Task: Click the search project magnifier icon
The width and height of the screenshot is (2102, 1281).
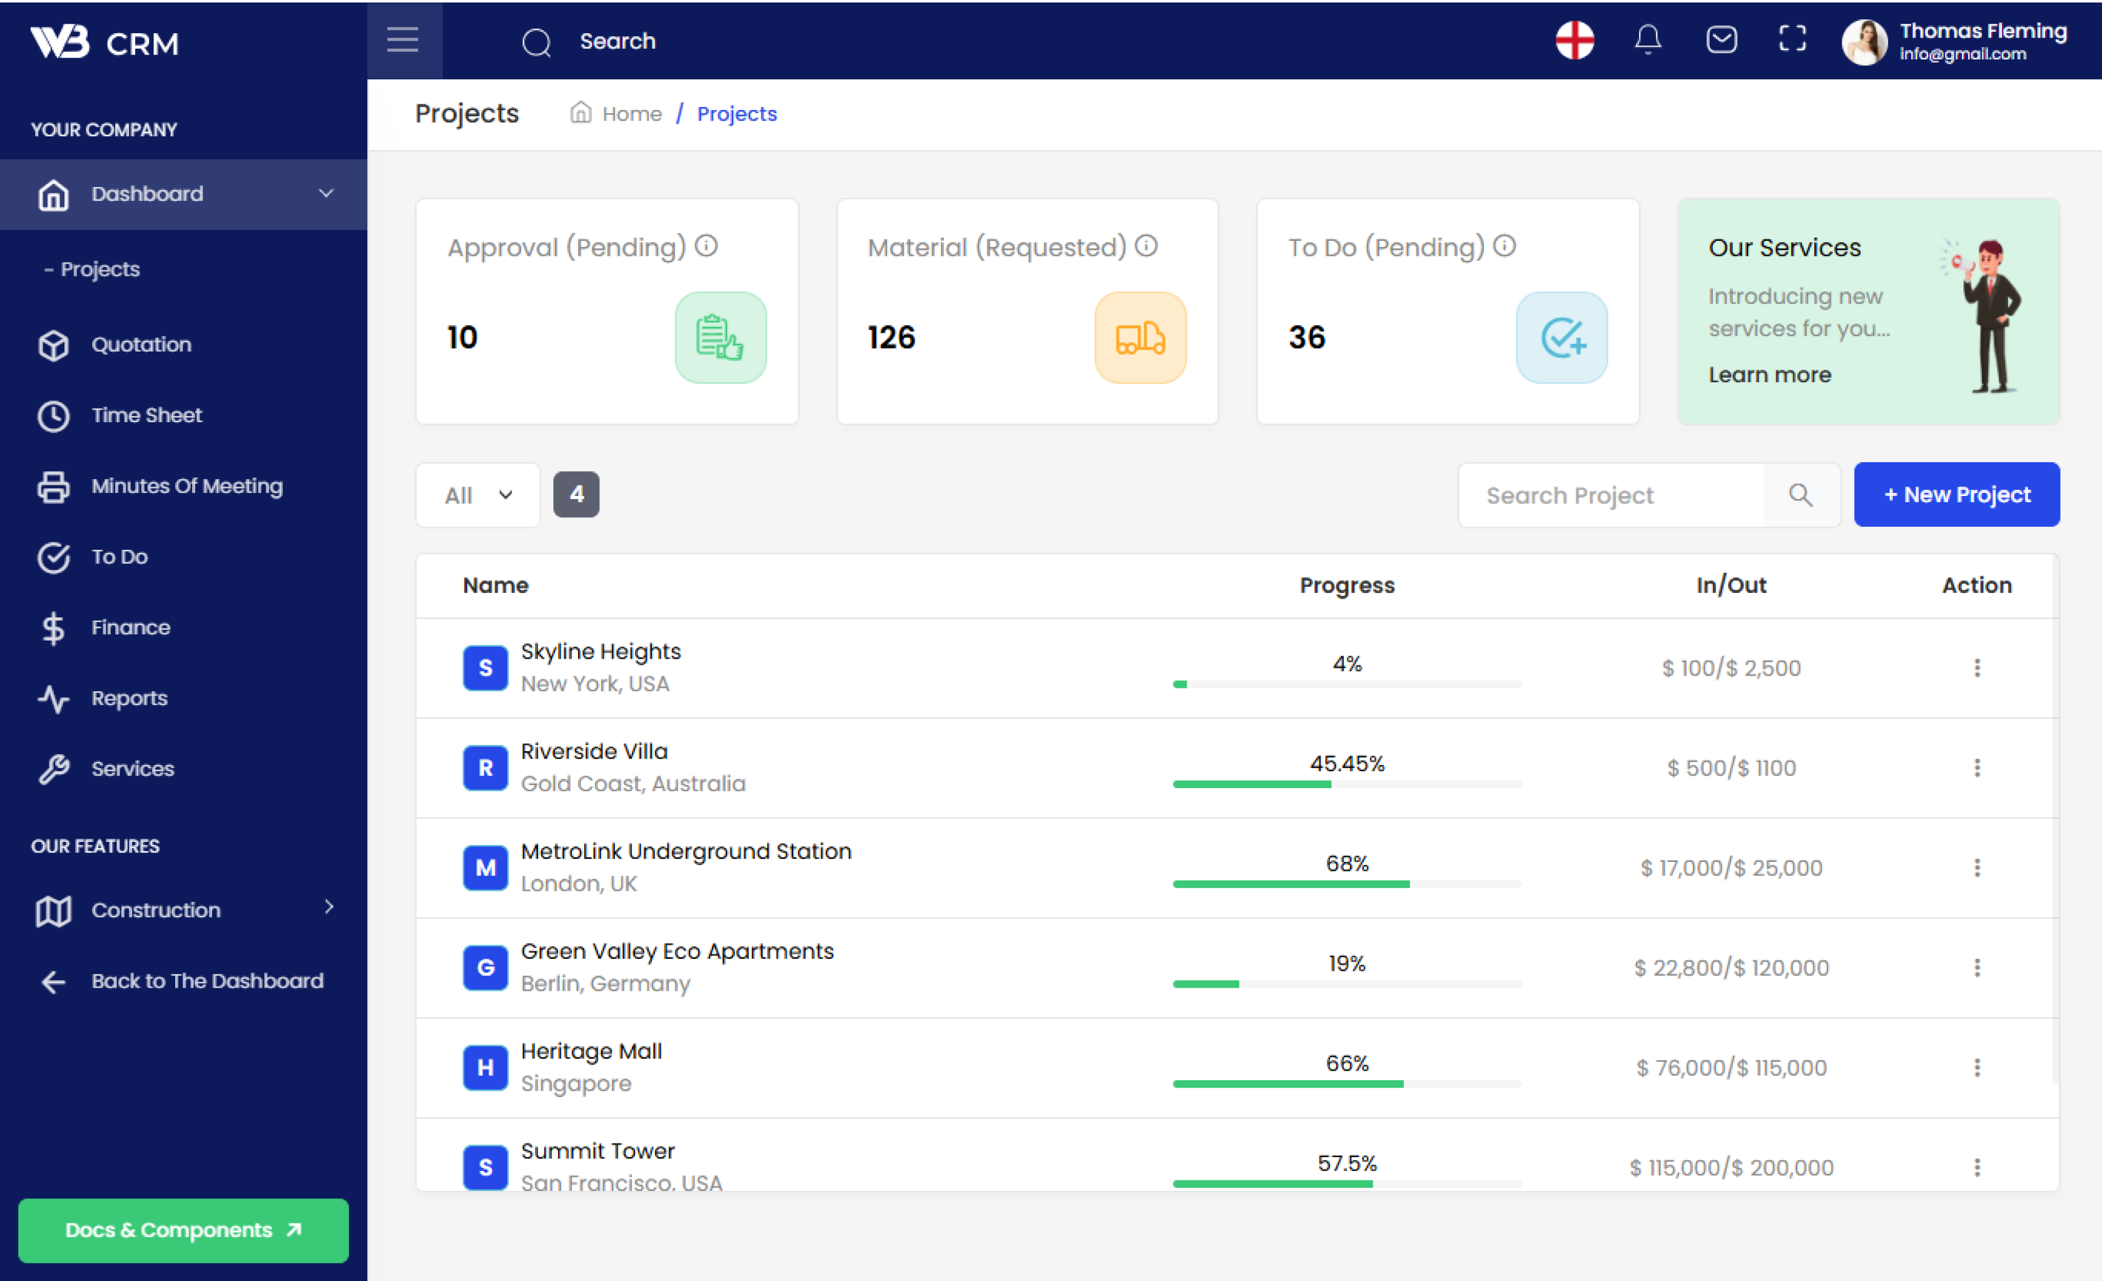Action: [1800, 495]
